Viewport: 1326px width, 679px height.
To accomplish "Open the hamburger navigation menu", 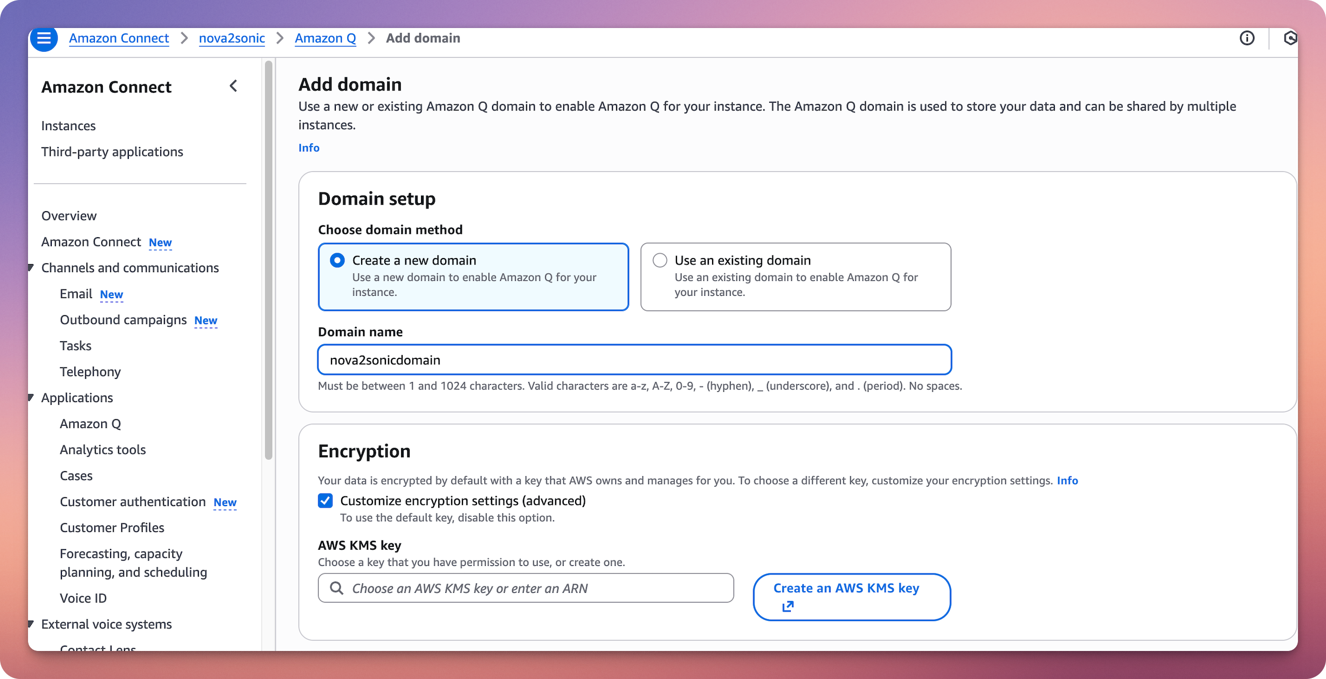I will [44, 38].
